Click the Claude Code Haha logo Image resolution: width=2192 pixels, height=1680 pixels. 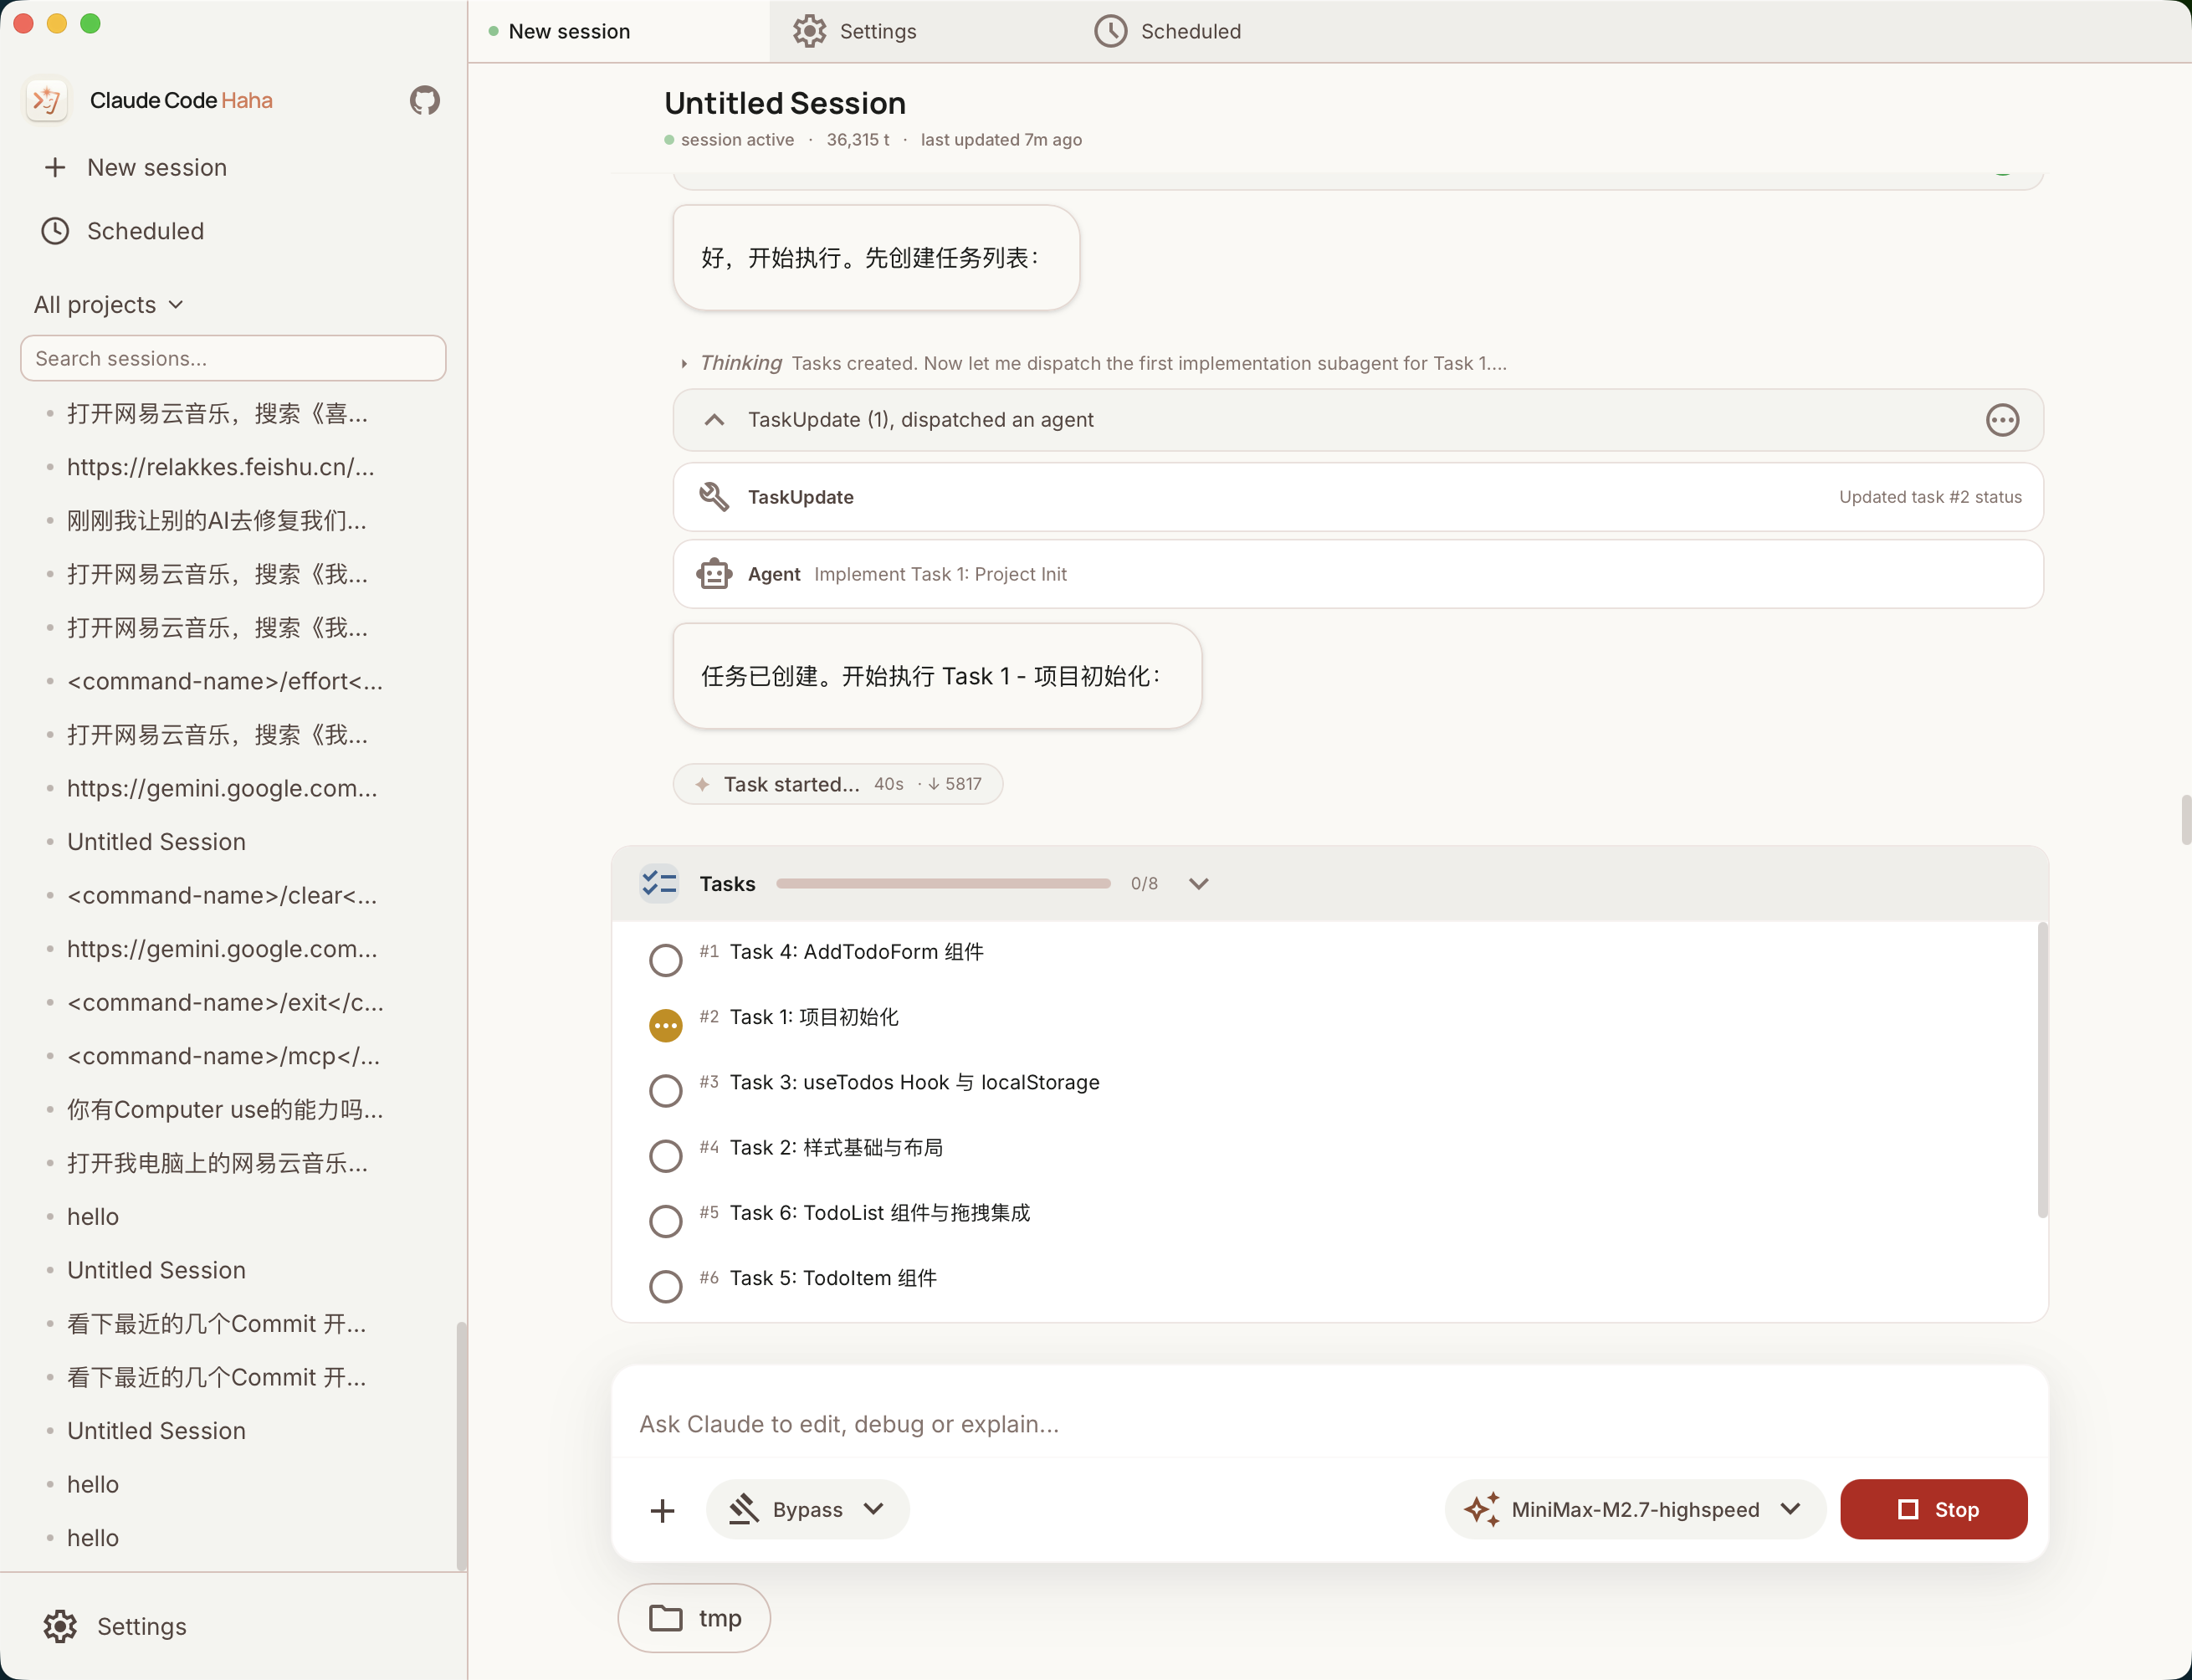point(47,100)
